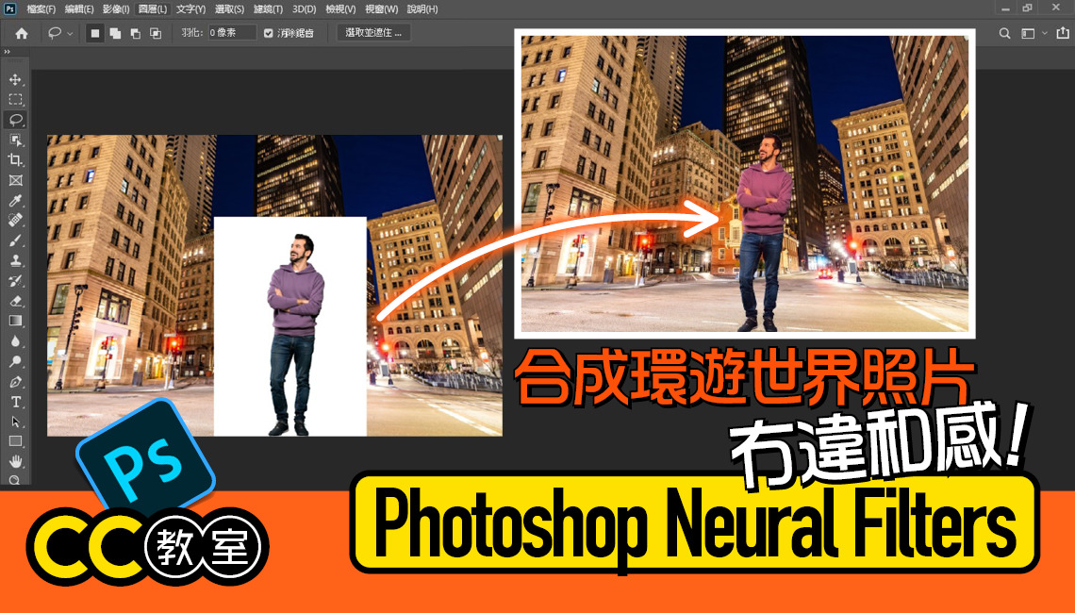
Task: Select the Horizontal Type tool
Action: [x=15, y=402]
